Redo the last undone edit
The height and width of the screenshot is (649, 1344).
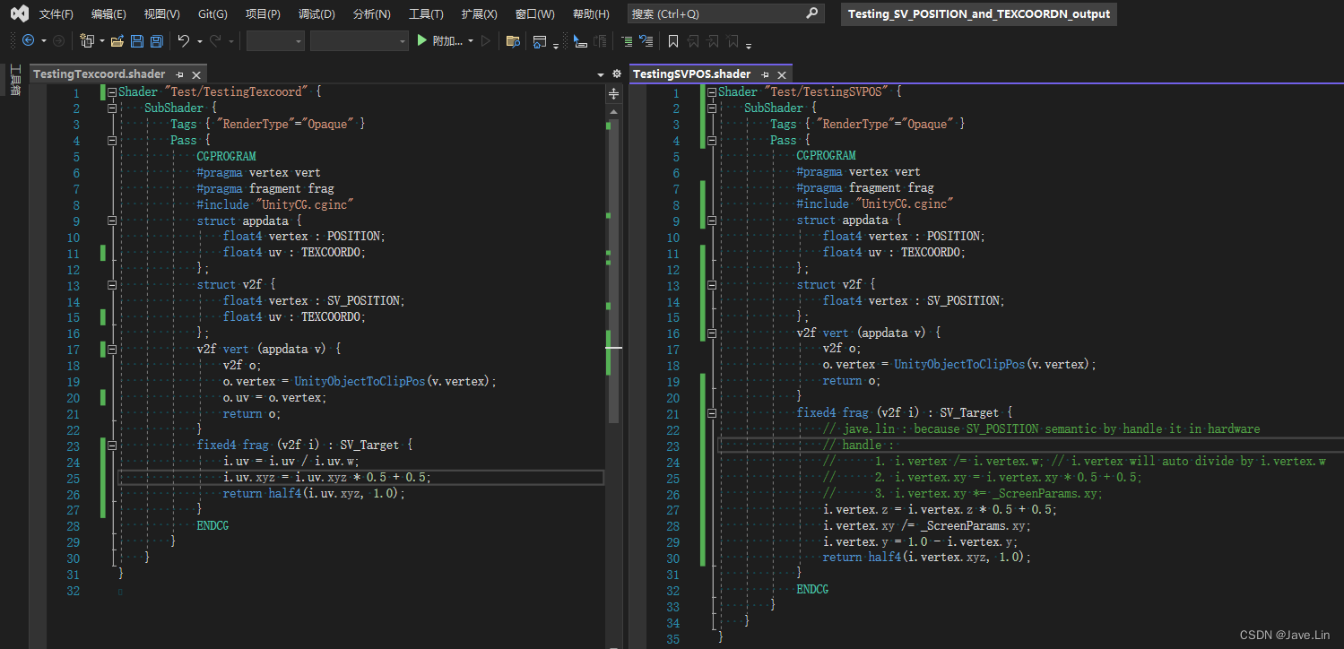coord(215,40)
